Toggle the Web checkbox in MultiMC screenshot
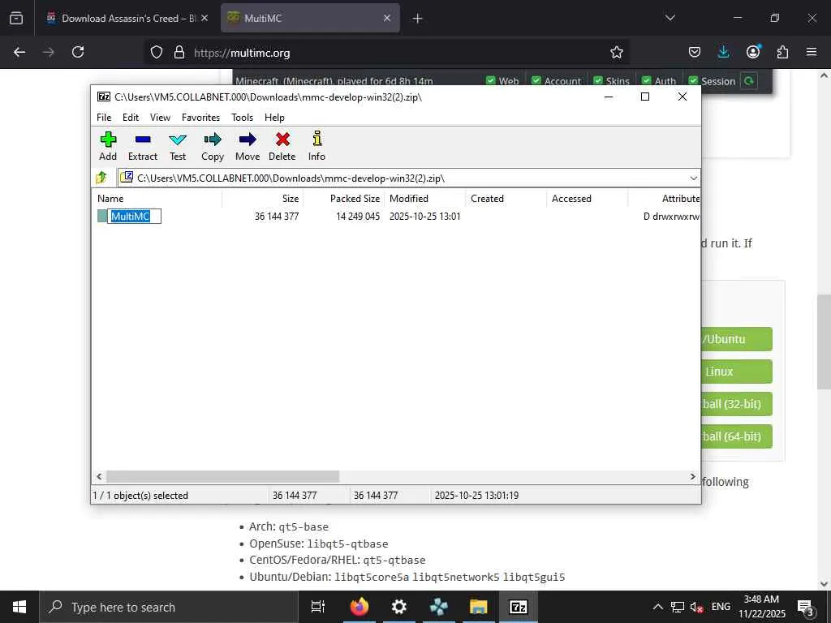 (490, 80)
